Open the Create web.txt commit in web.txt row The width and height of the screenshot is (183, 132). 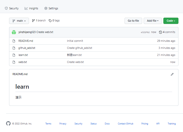point(75,62)
